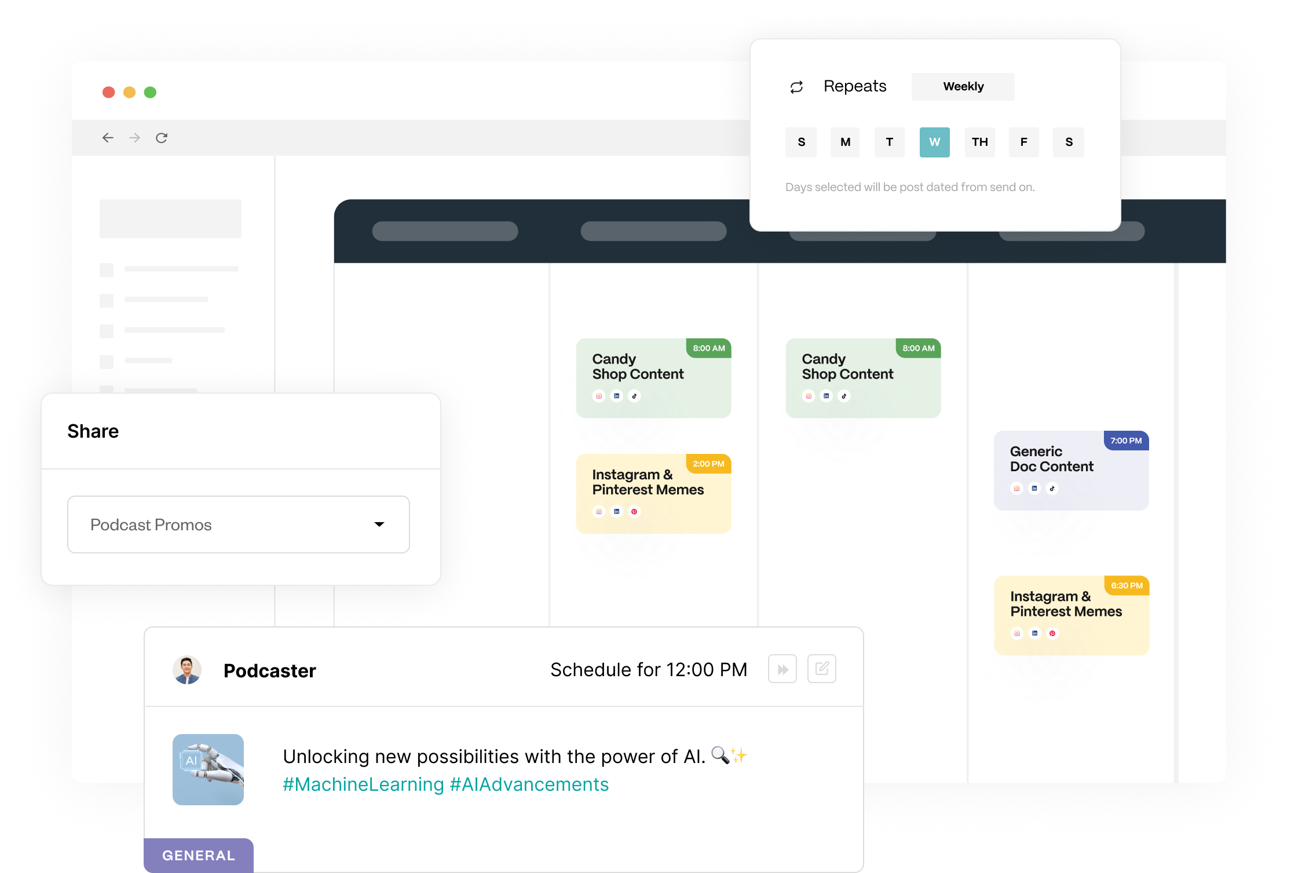This screenshot has width=1291, height=873.
Task: Reload the page with refresh icon
Action: 162,138
